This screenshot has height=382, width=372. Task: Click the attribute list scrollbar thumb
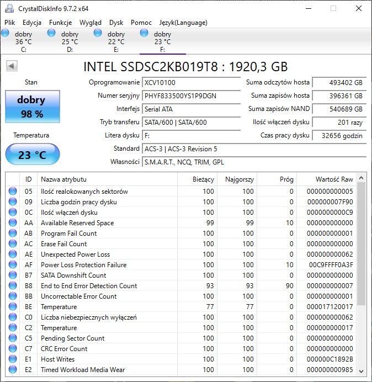point(362,243)
